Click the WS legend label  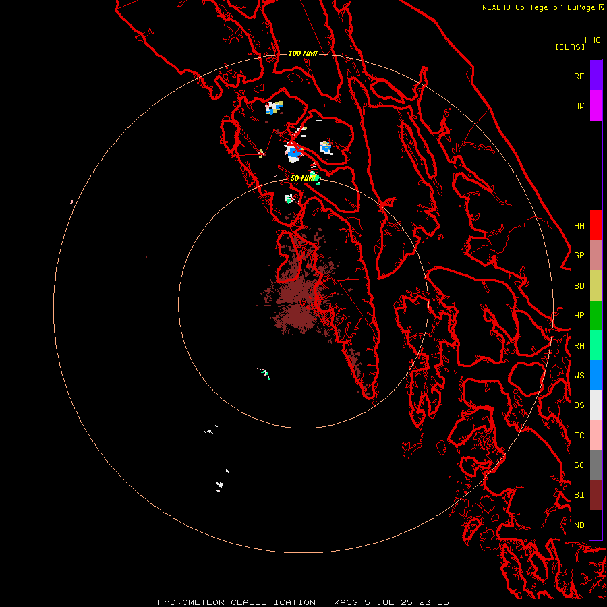click(579, 376)
